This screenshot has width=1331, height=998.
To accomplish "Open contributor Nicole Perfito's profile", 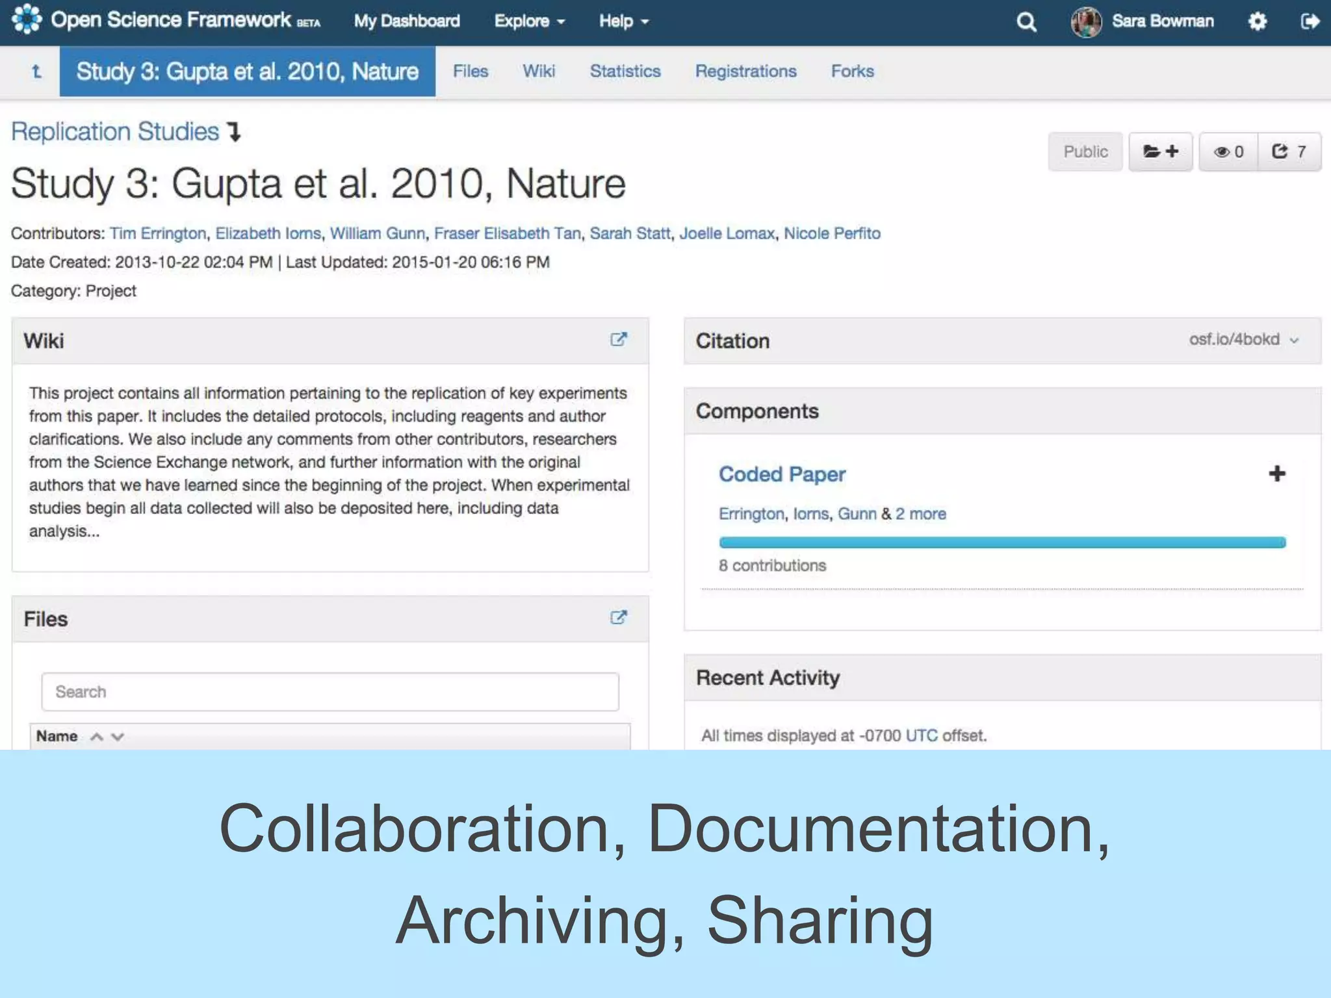I will [832, 233].
